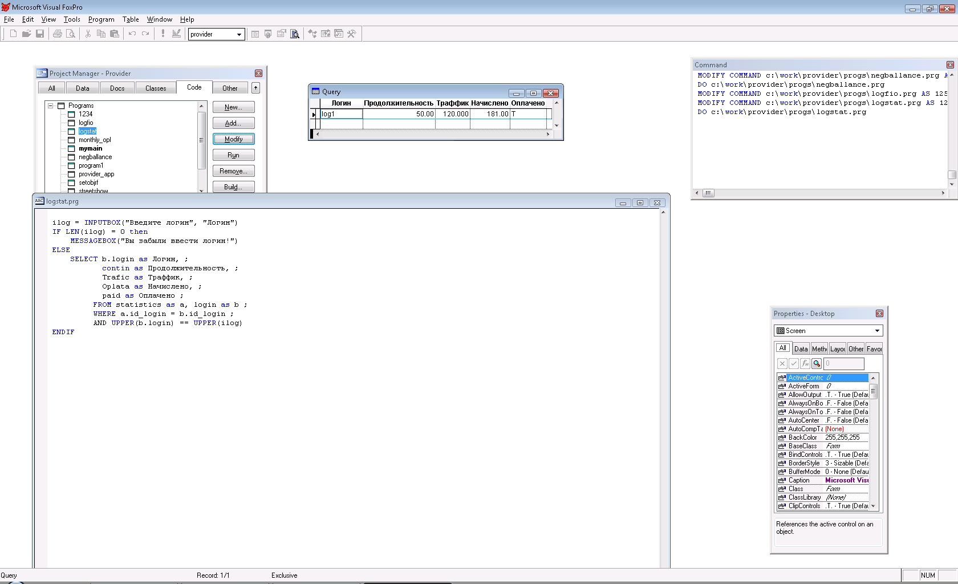Click the Paste icon in the toolbar
958x584 pixels.
[115, 34]
